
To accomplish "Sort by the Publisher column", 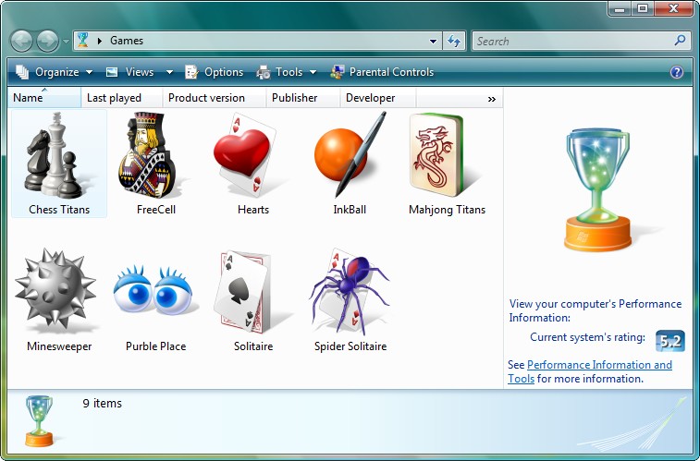I will (x=302, y=98).
